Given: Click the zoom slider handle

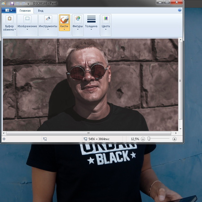Looking at the screenshot, I should (149, 139).
